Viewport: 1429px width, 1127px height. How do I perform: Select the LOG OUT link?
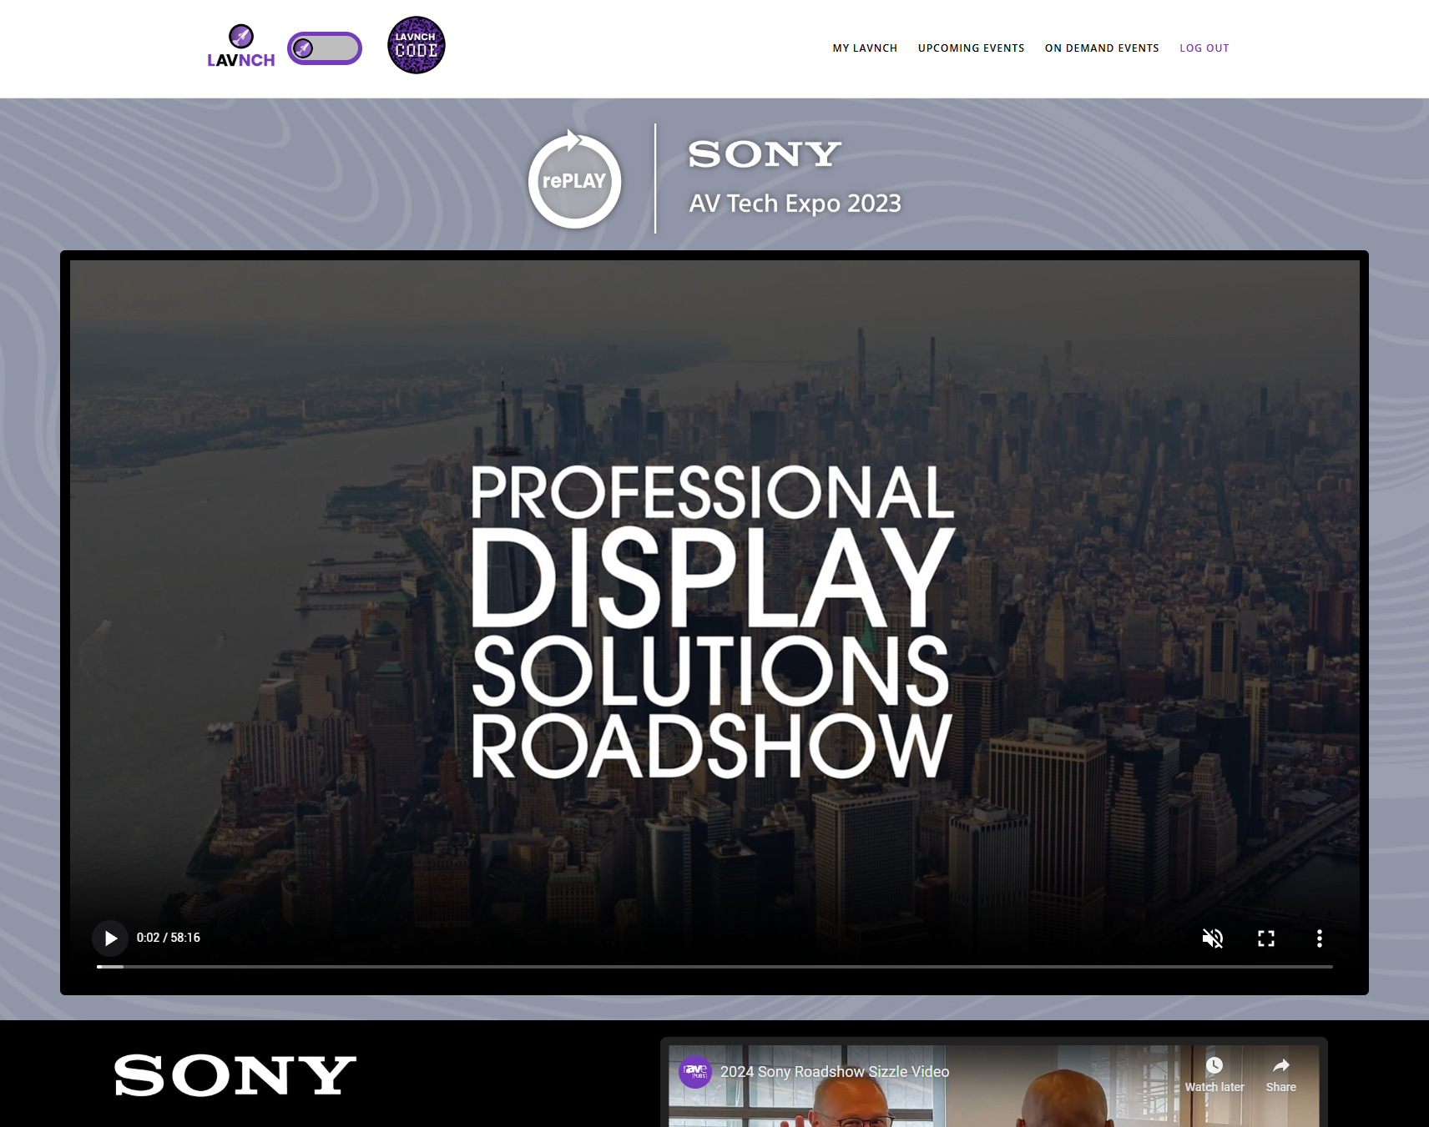1204,48
